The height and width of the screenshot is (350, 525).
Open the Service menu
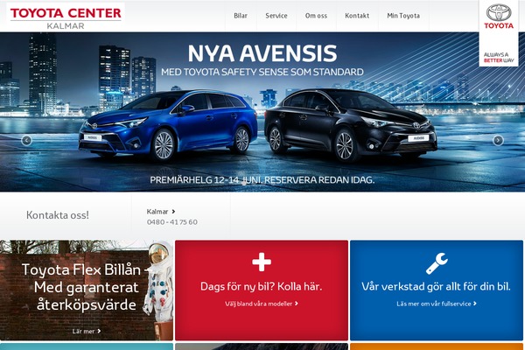[276, 16]
